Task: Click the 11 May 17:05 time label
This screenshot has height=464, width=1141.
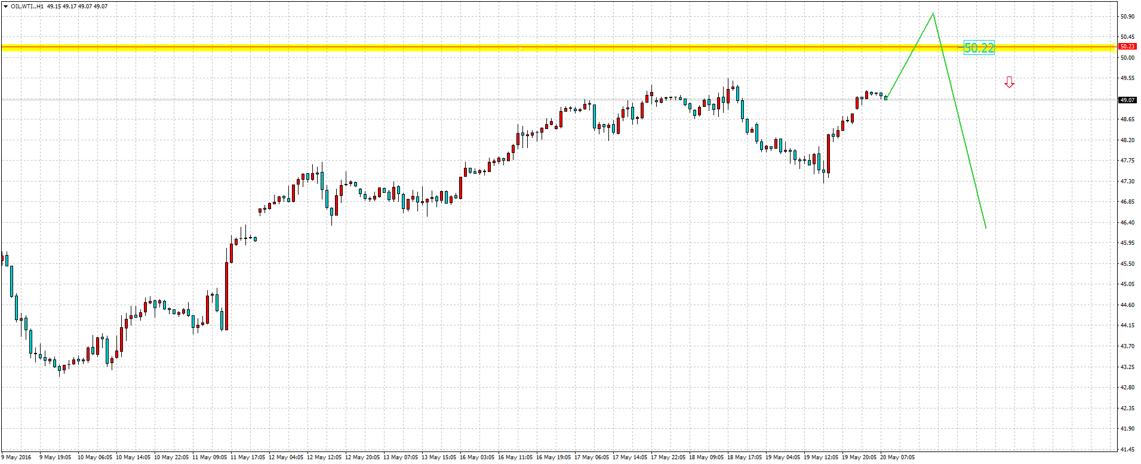Action: tap(248, 457)
